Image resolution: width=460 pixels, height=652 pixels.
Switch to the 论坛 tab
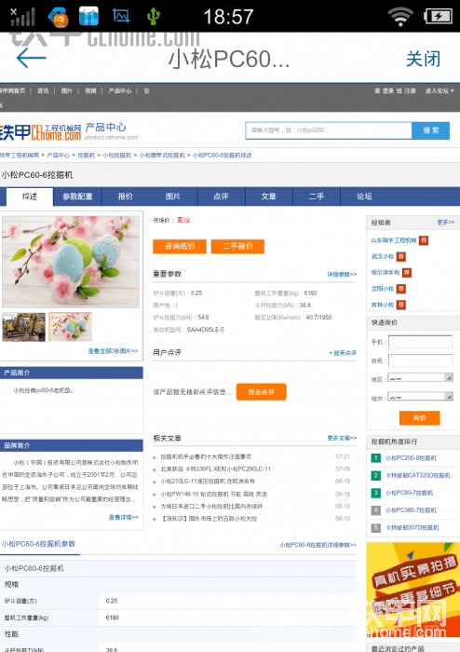364,197
